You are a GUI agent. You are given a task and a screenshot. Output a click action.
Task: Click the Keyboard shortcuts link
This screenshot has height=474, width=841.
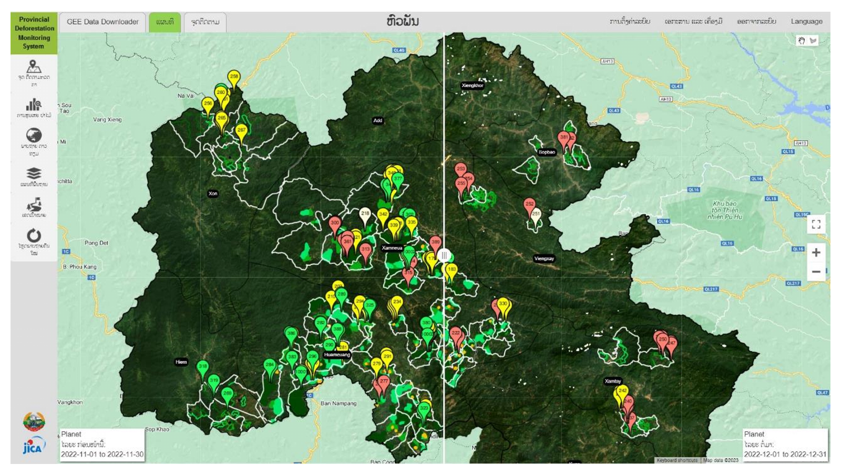676,460
